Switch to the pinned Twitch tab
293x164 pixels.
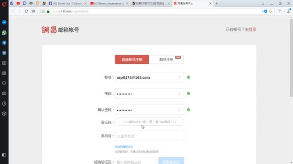coord(24,3)
